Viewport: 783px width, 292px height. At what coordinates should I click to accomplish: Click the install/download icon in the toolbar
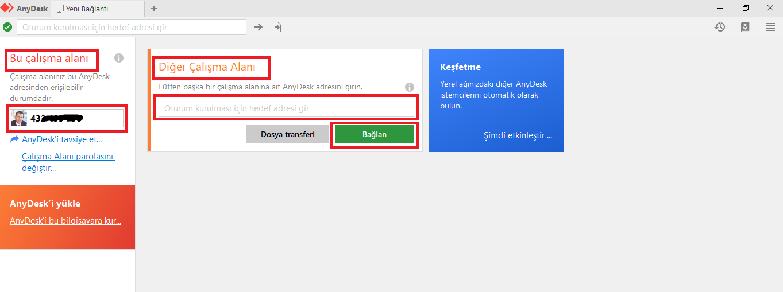[745, 27]
